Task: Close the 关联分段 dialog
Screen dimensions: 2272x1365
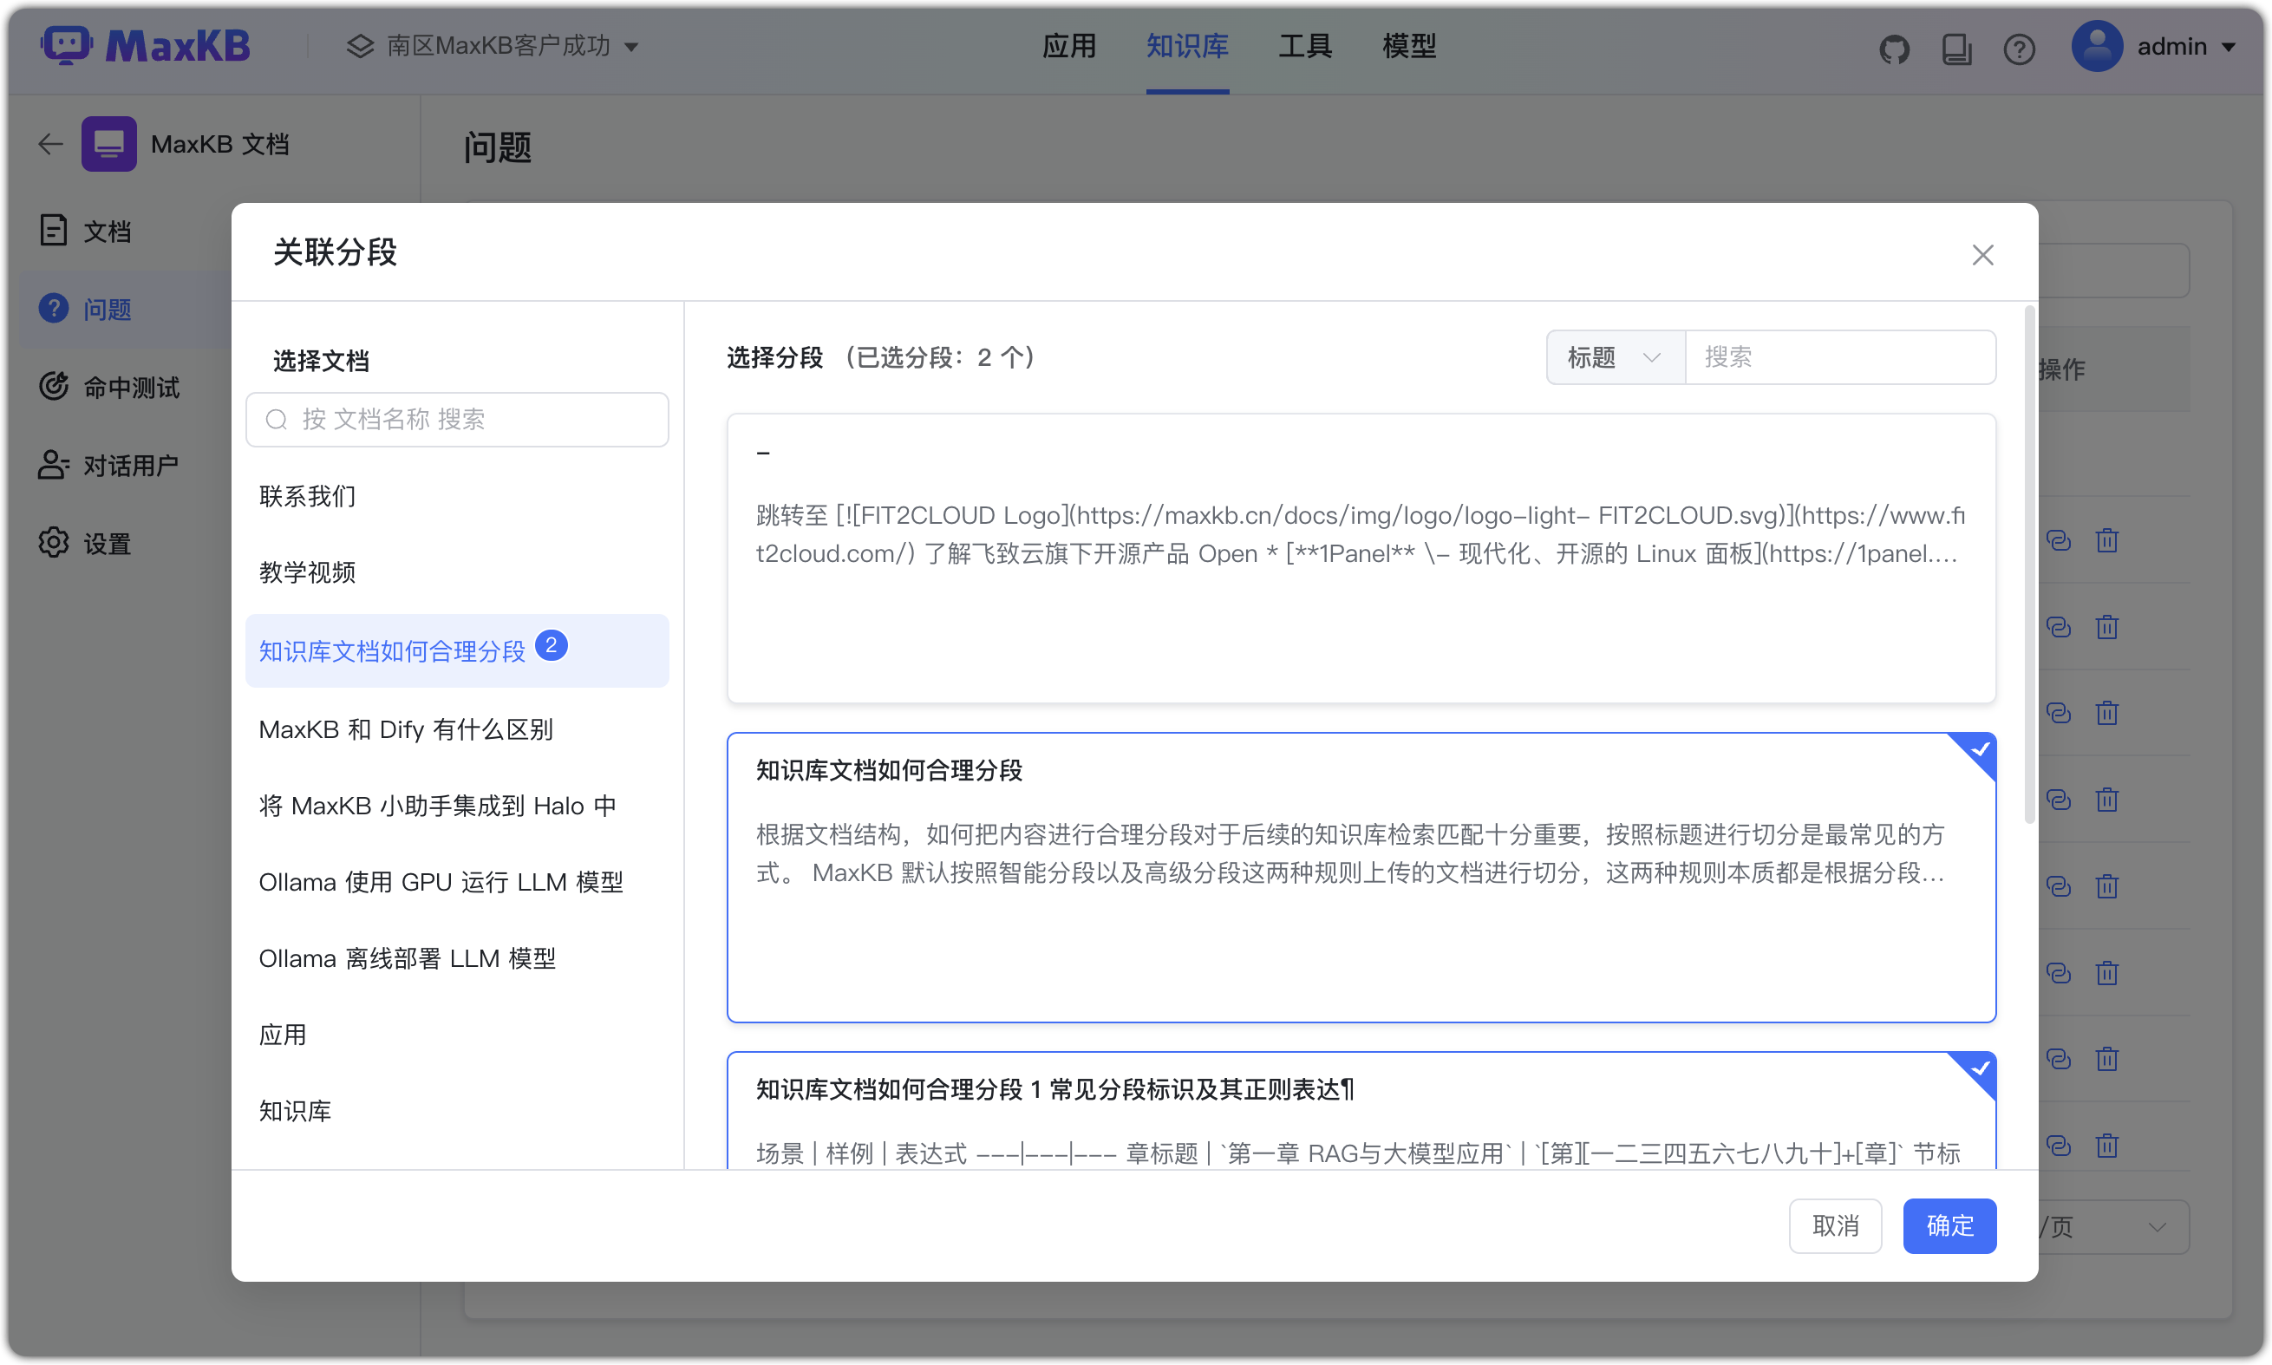Action: (x=1982, y=255)
